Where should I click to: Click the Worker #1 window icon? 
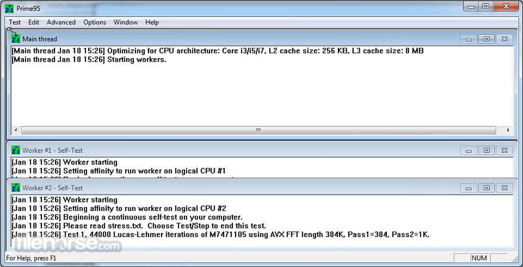pyautogui.click(x=15, y=150)
